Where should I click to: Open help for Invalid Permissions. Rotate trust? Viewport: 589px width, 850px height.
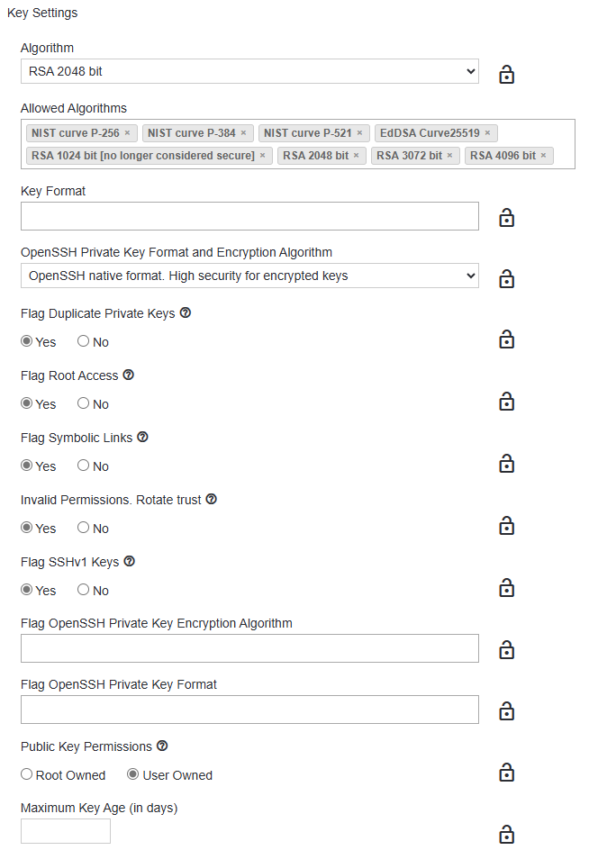(211, 499)
